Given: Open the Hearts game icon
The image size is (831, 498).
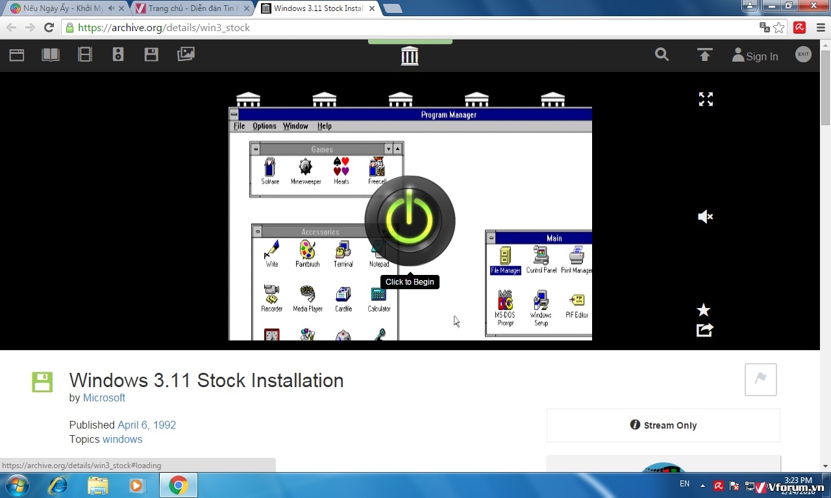Looking at the screenshot, I should click(x=341, y=171).
